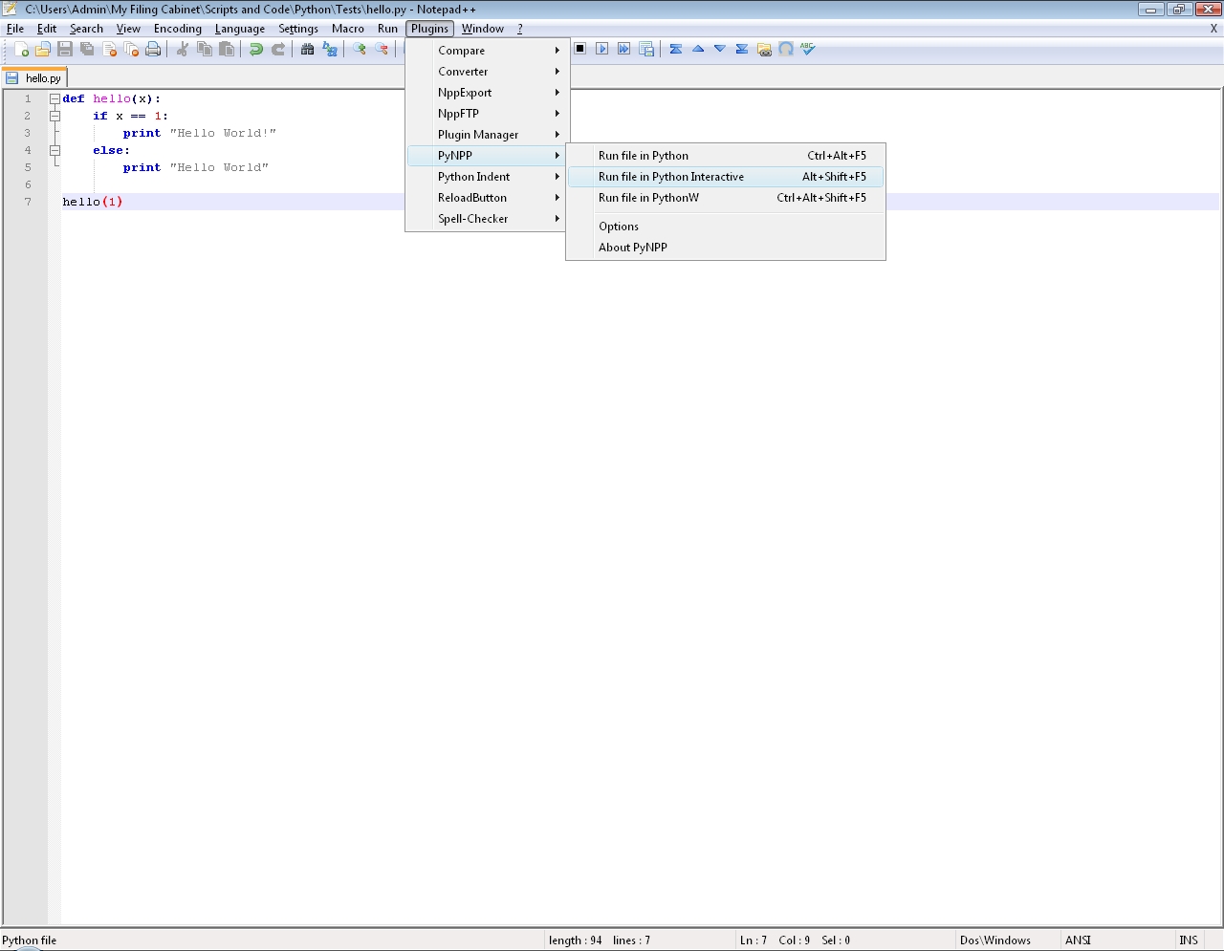The height and width of the screenshot is (951, 1224).
Task: Open the Macro menu
Action: coord(348,29)
